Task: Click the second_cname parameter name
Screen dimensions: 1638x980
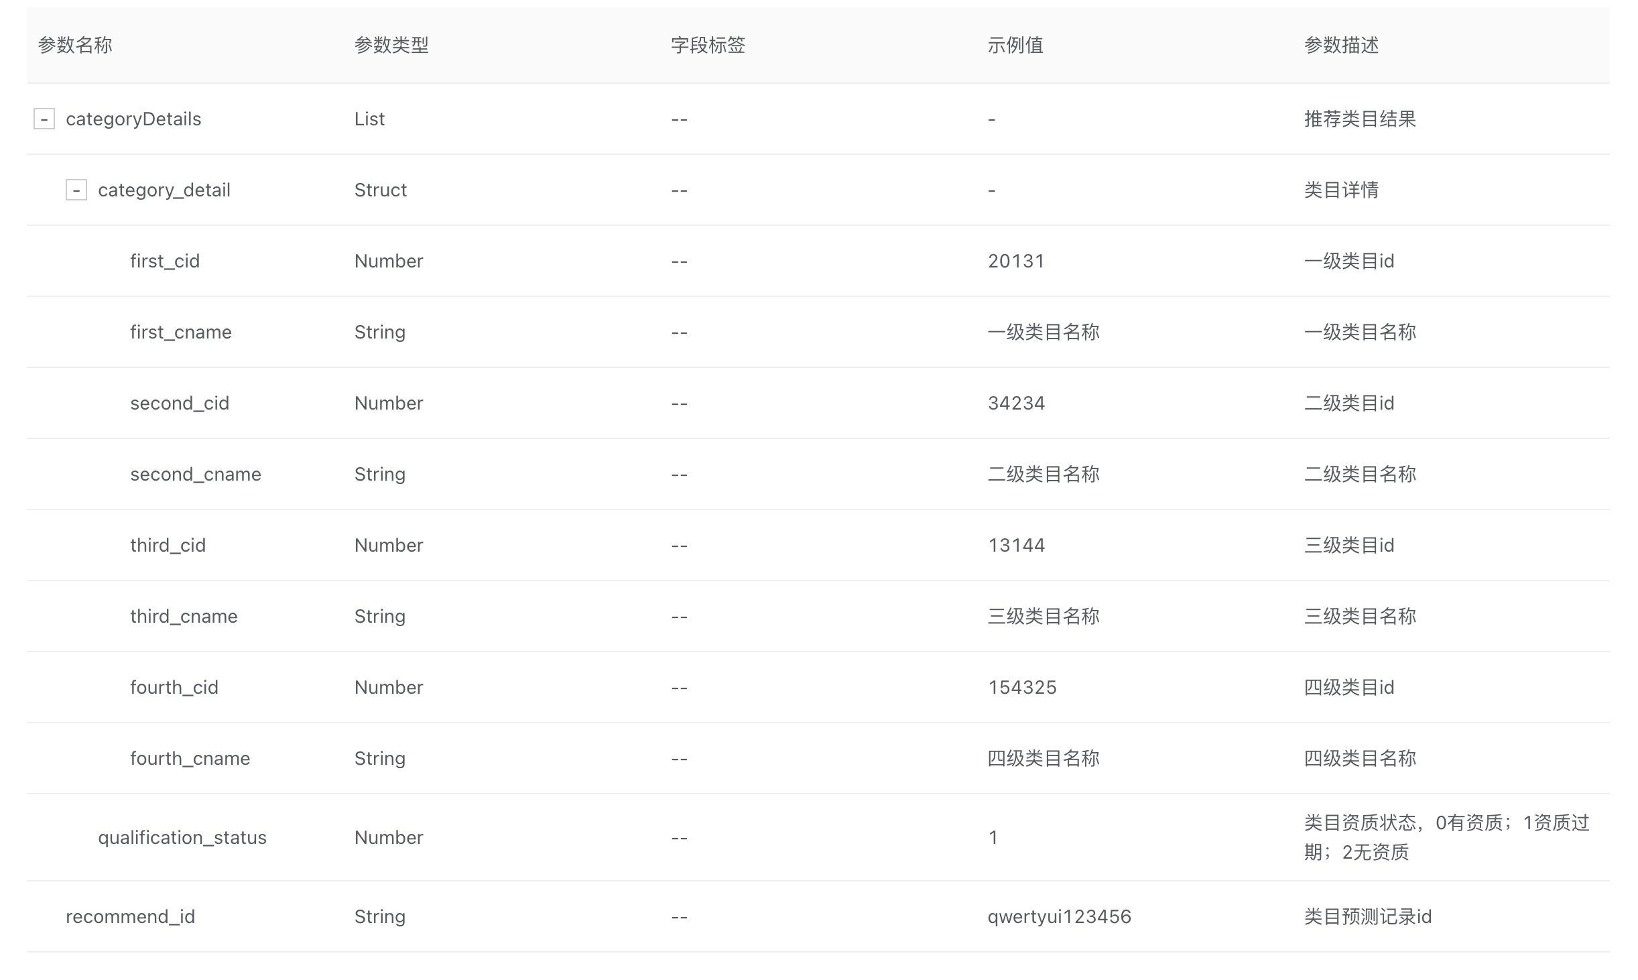Action: (x=196, y=475)
